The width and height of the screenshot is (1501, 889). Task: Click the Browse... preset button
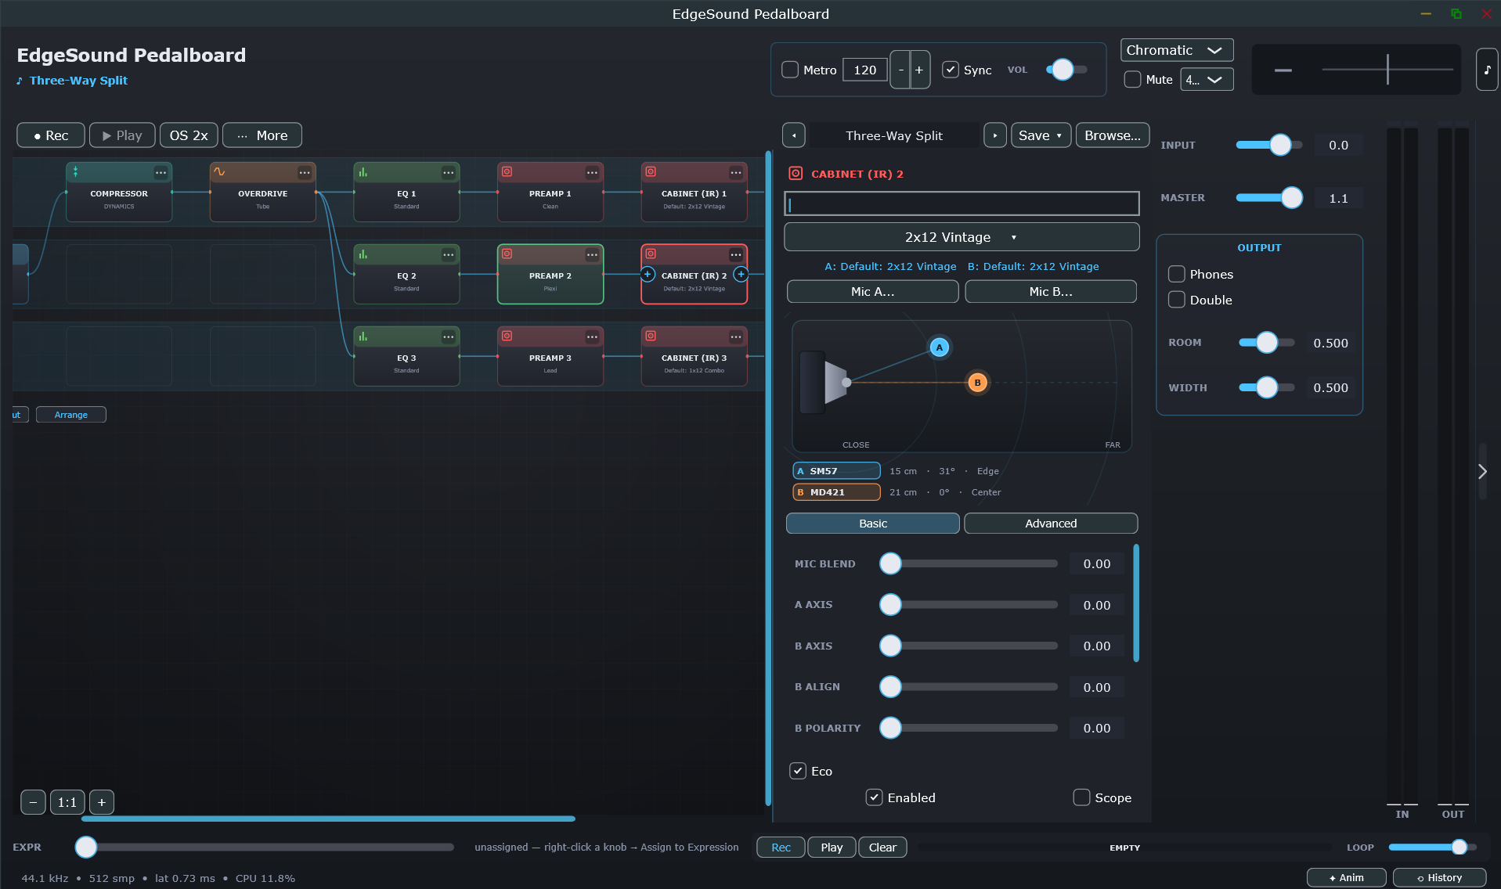pyautogui.click(x=1113, y=135)
